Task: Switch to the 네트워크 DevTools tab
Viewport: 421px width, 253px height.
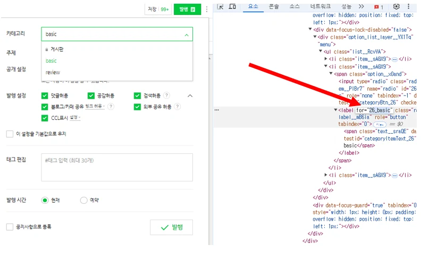Action: pyautogui.click(x=321, y=6)
